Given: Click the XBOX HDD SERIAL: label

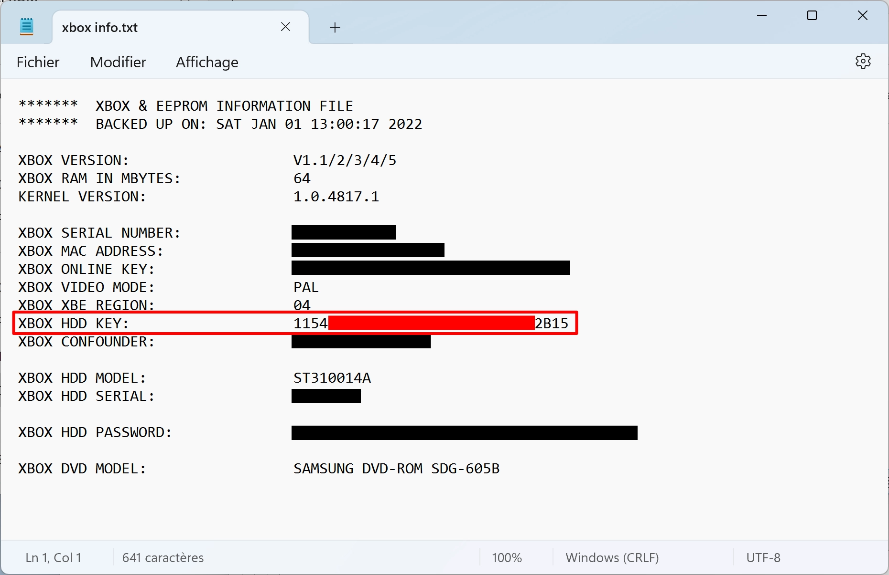Looking at the screenshot, I should pos(87,396).
